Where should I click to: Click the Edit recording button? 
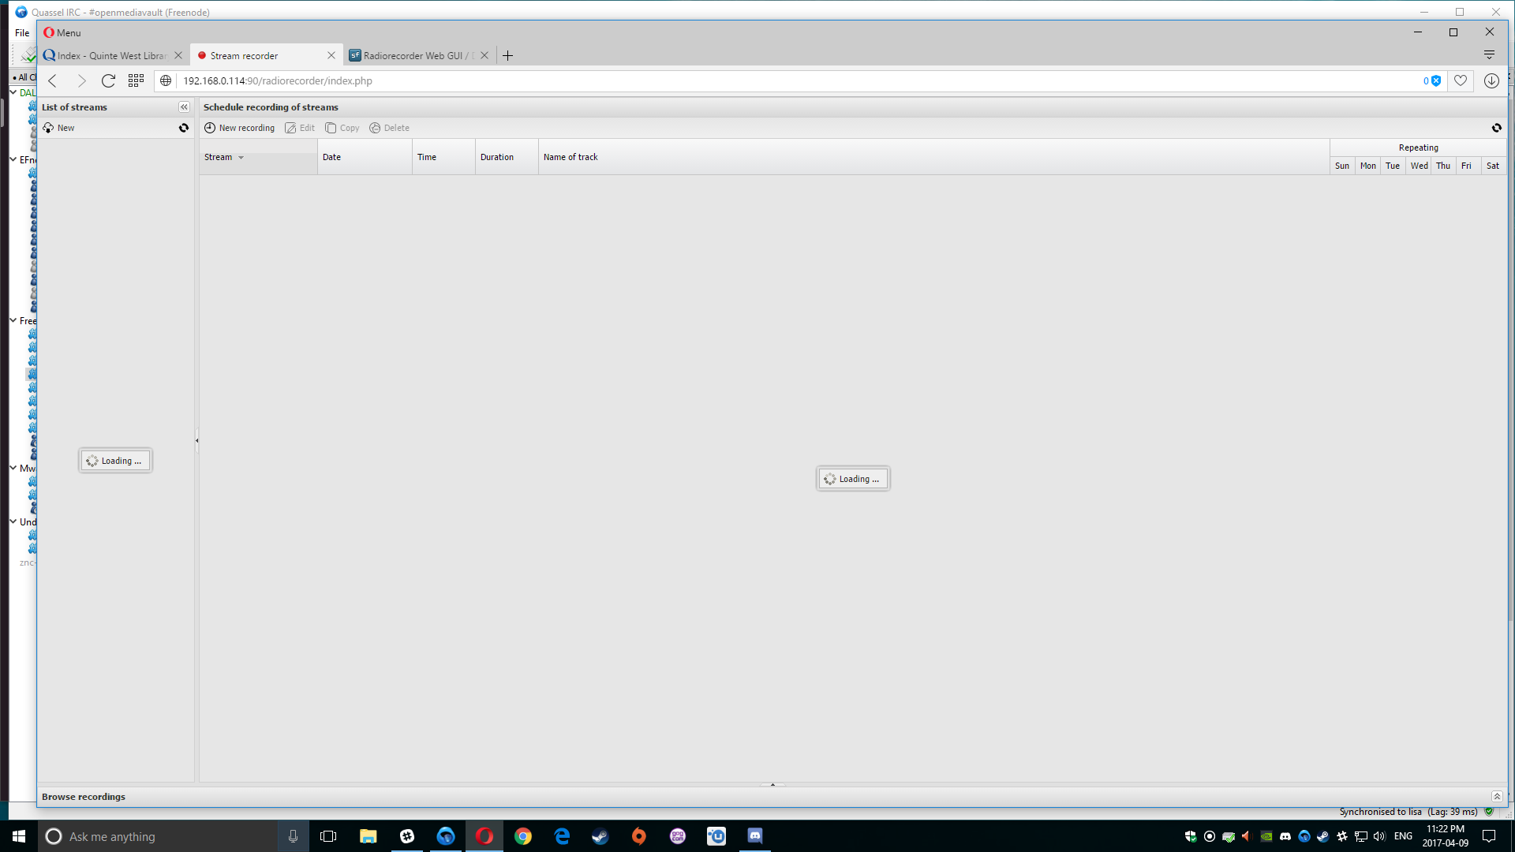[x=300, y=128]
